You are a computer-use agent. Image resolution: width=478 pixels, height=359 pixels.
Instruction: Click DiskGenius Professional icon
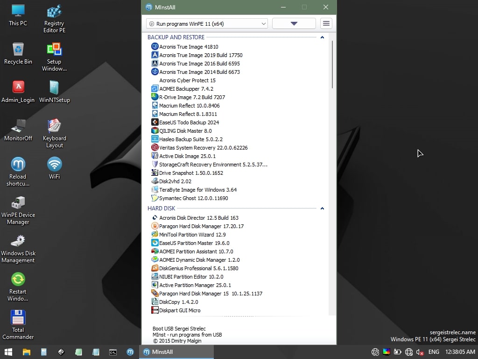pos(155,268)
